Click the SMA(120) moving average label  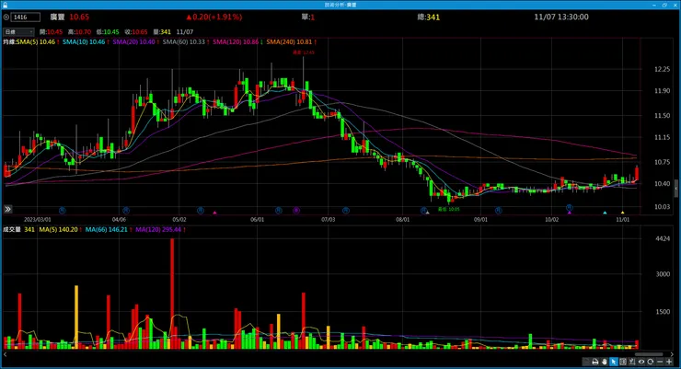236,42
